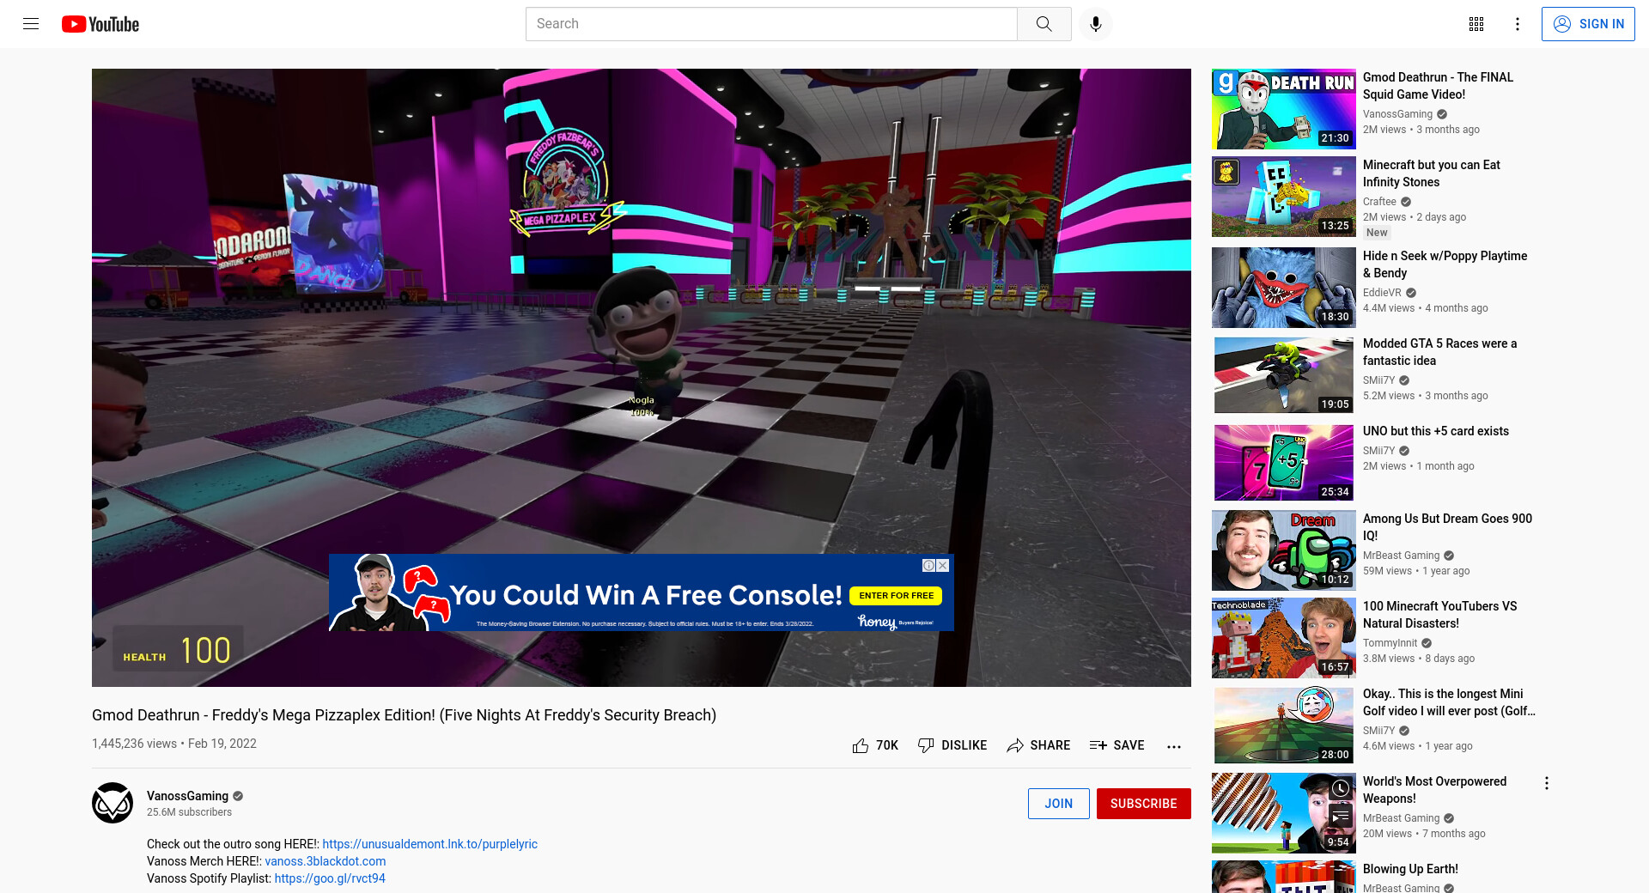Click '1,445,236 views' count text

pyautogui.click(x=134, y=744)
